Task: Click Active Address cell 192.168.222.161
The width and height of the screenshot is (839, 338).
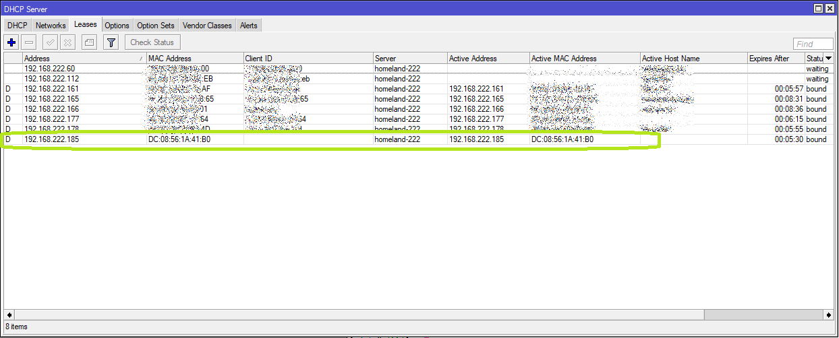Action: point(476,89)
